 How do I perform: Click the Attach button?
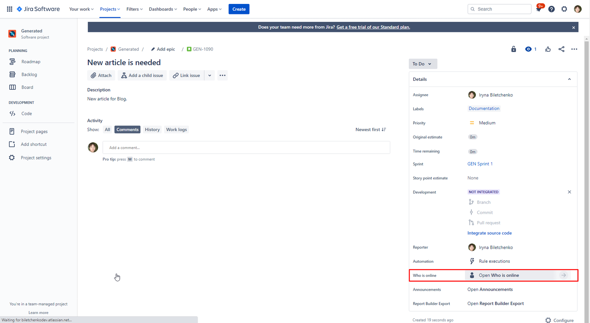[x=101, y=75]
